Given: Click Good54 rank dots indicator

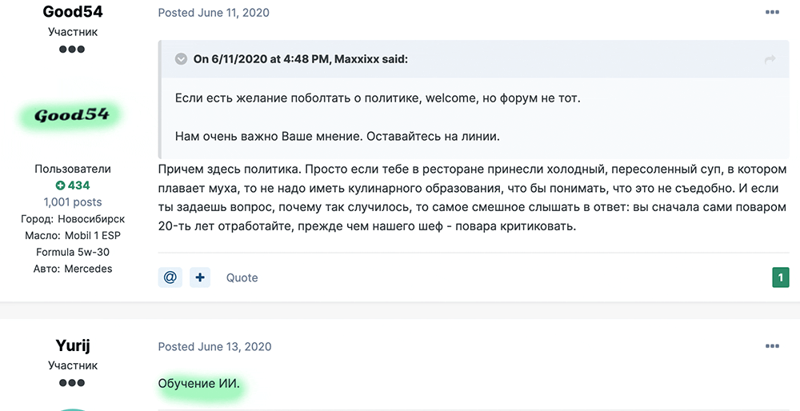Looking at the screenshot, I should (72, 50).
